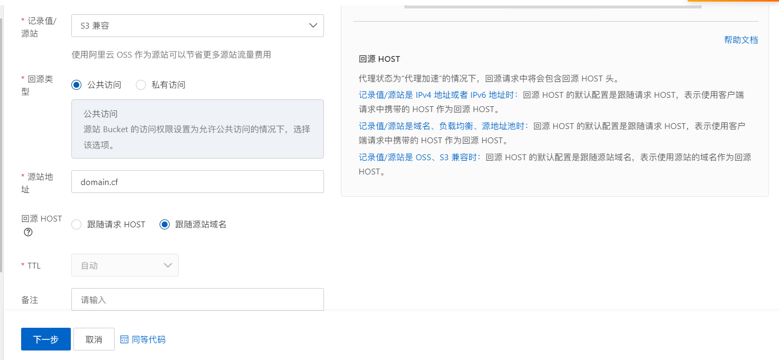The image size is (779, 360).
Task: Open the 帮助文档 link
Action: tap(741, 40)
